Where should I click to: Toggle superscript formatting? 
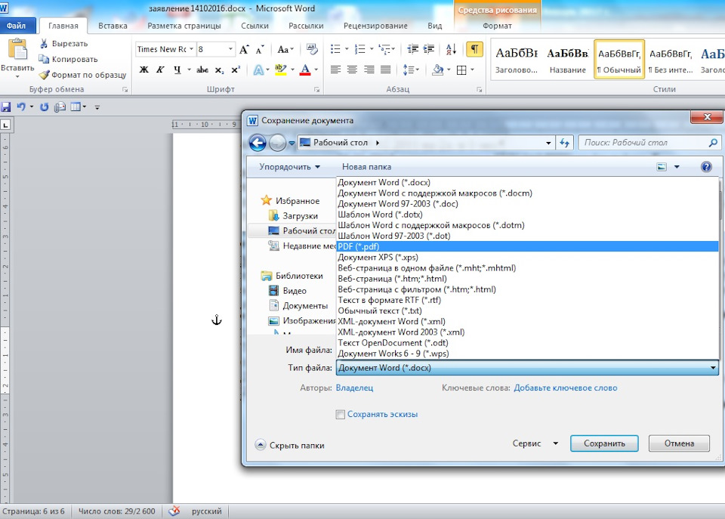coord(236,70)
